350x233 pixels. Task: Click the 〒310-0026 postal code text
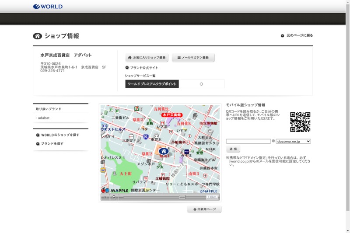pyautogui.click(x=50, y=64)
